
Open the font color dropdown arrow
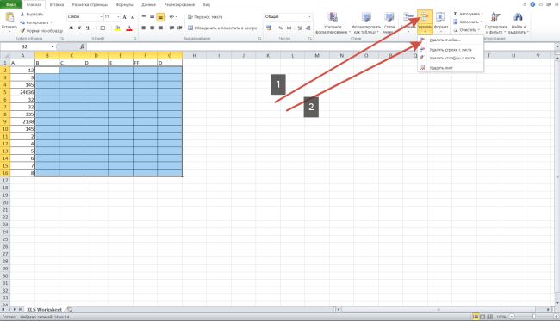pyautogui.click(x=134, y=28)
